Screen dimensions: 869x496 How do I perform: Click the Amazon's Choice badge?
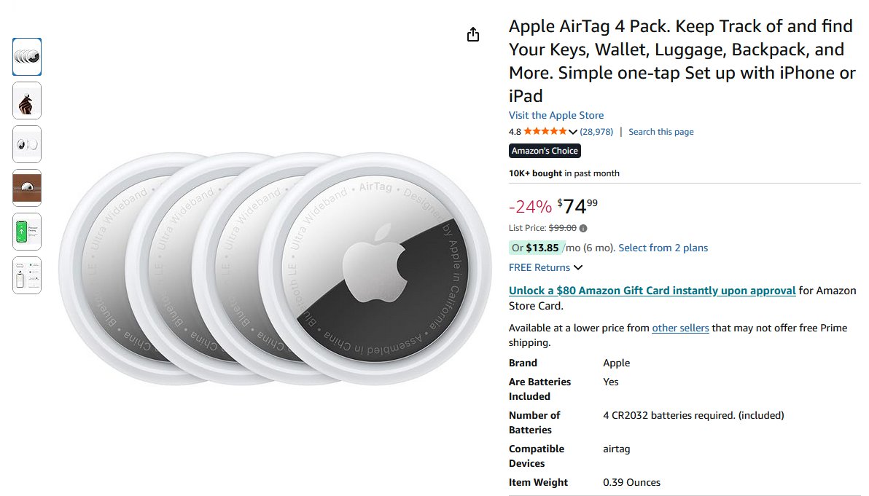click(x=545, y=151)
